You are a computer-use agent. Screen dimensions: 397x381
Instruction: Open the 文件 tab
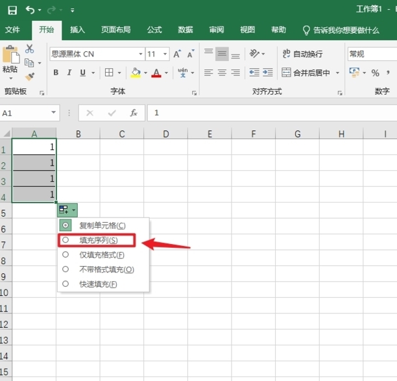point(12,30)
